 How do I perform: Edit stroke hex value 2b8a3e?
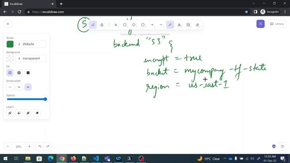coord(31,44)
